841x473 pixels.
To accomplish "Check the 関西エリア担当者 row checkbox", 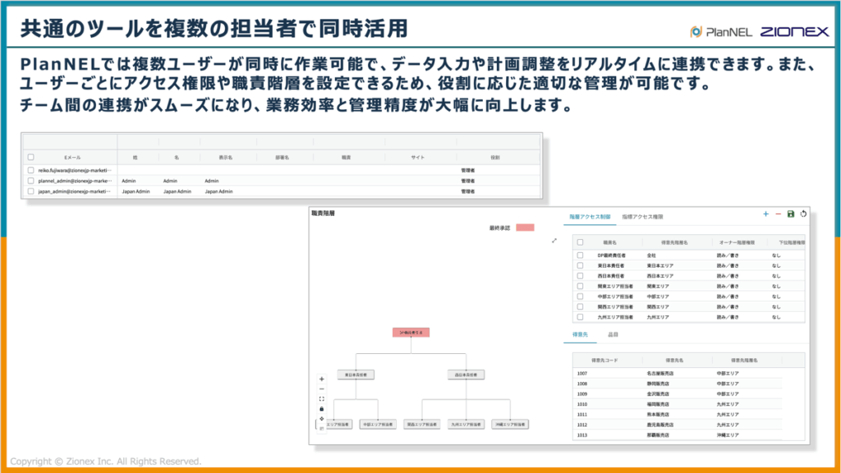I will 580,307.
